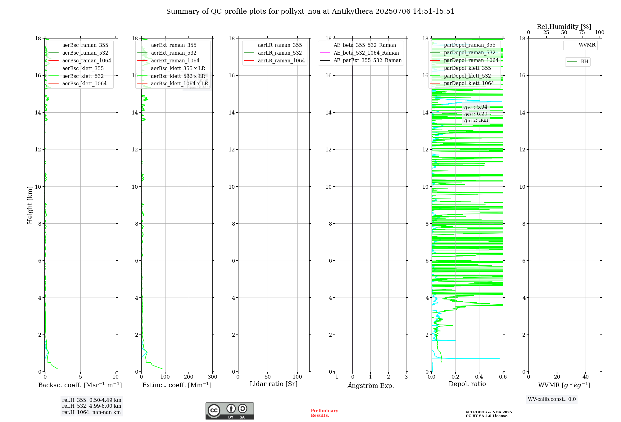Click the ref.H_1064: nan-nan km text
This screenshot has height=422, width=621.
tap(91, 412)
